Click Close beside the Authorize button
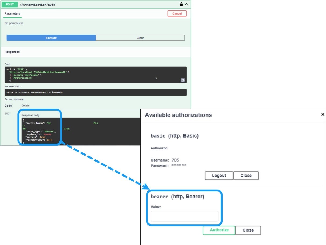Image resolution: width=326 pixels, height=245 pixels. 248,230
